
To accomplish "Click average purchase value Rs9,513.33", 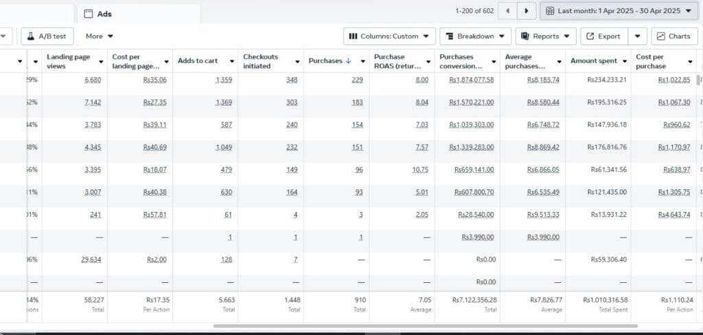I will (543, 214).
